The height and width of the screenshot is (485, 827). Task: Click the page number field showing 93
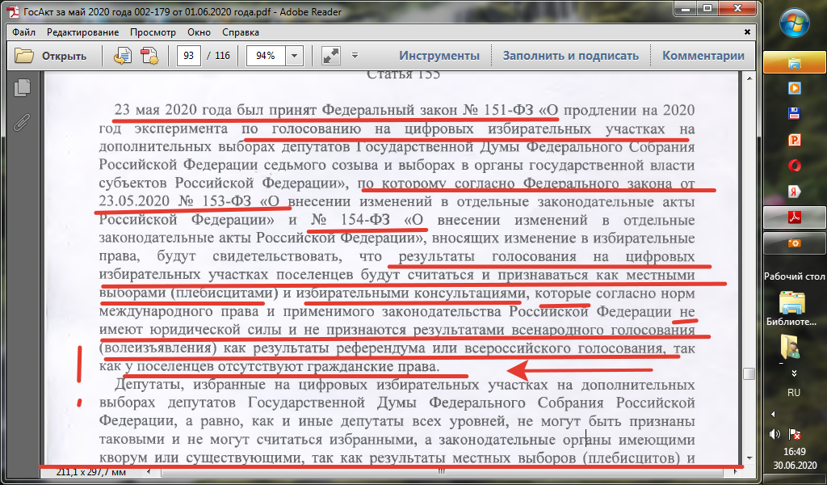(x=189, y=56)
